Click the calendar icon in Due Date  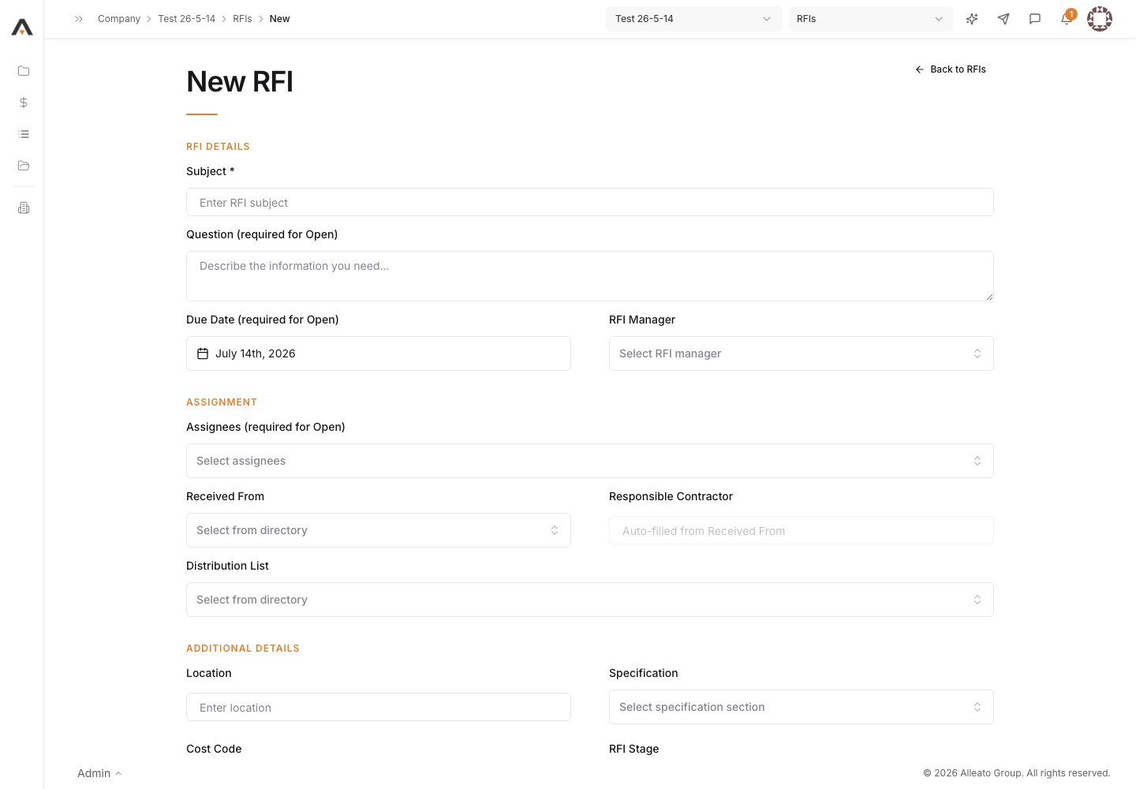point(203,353)
